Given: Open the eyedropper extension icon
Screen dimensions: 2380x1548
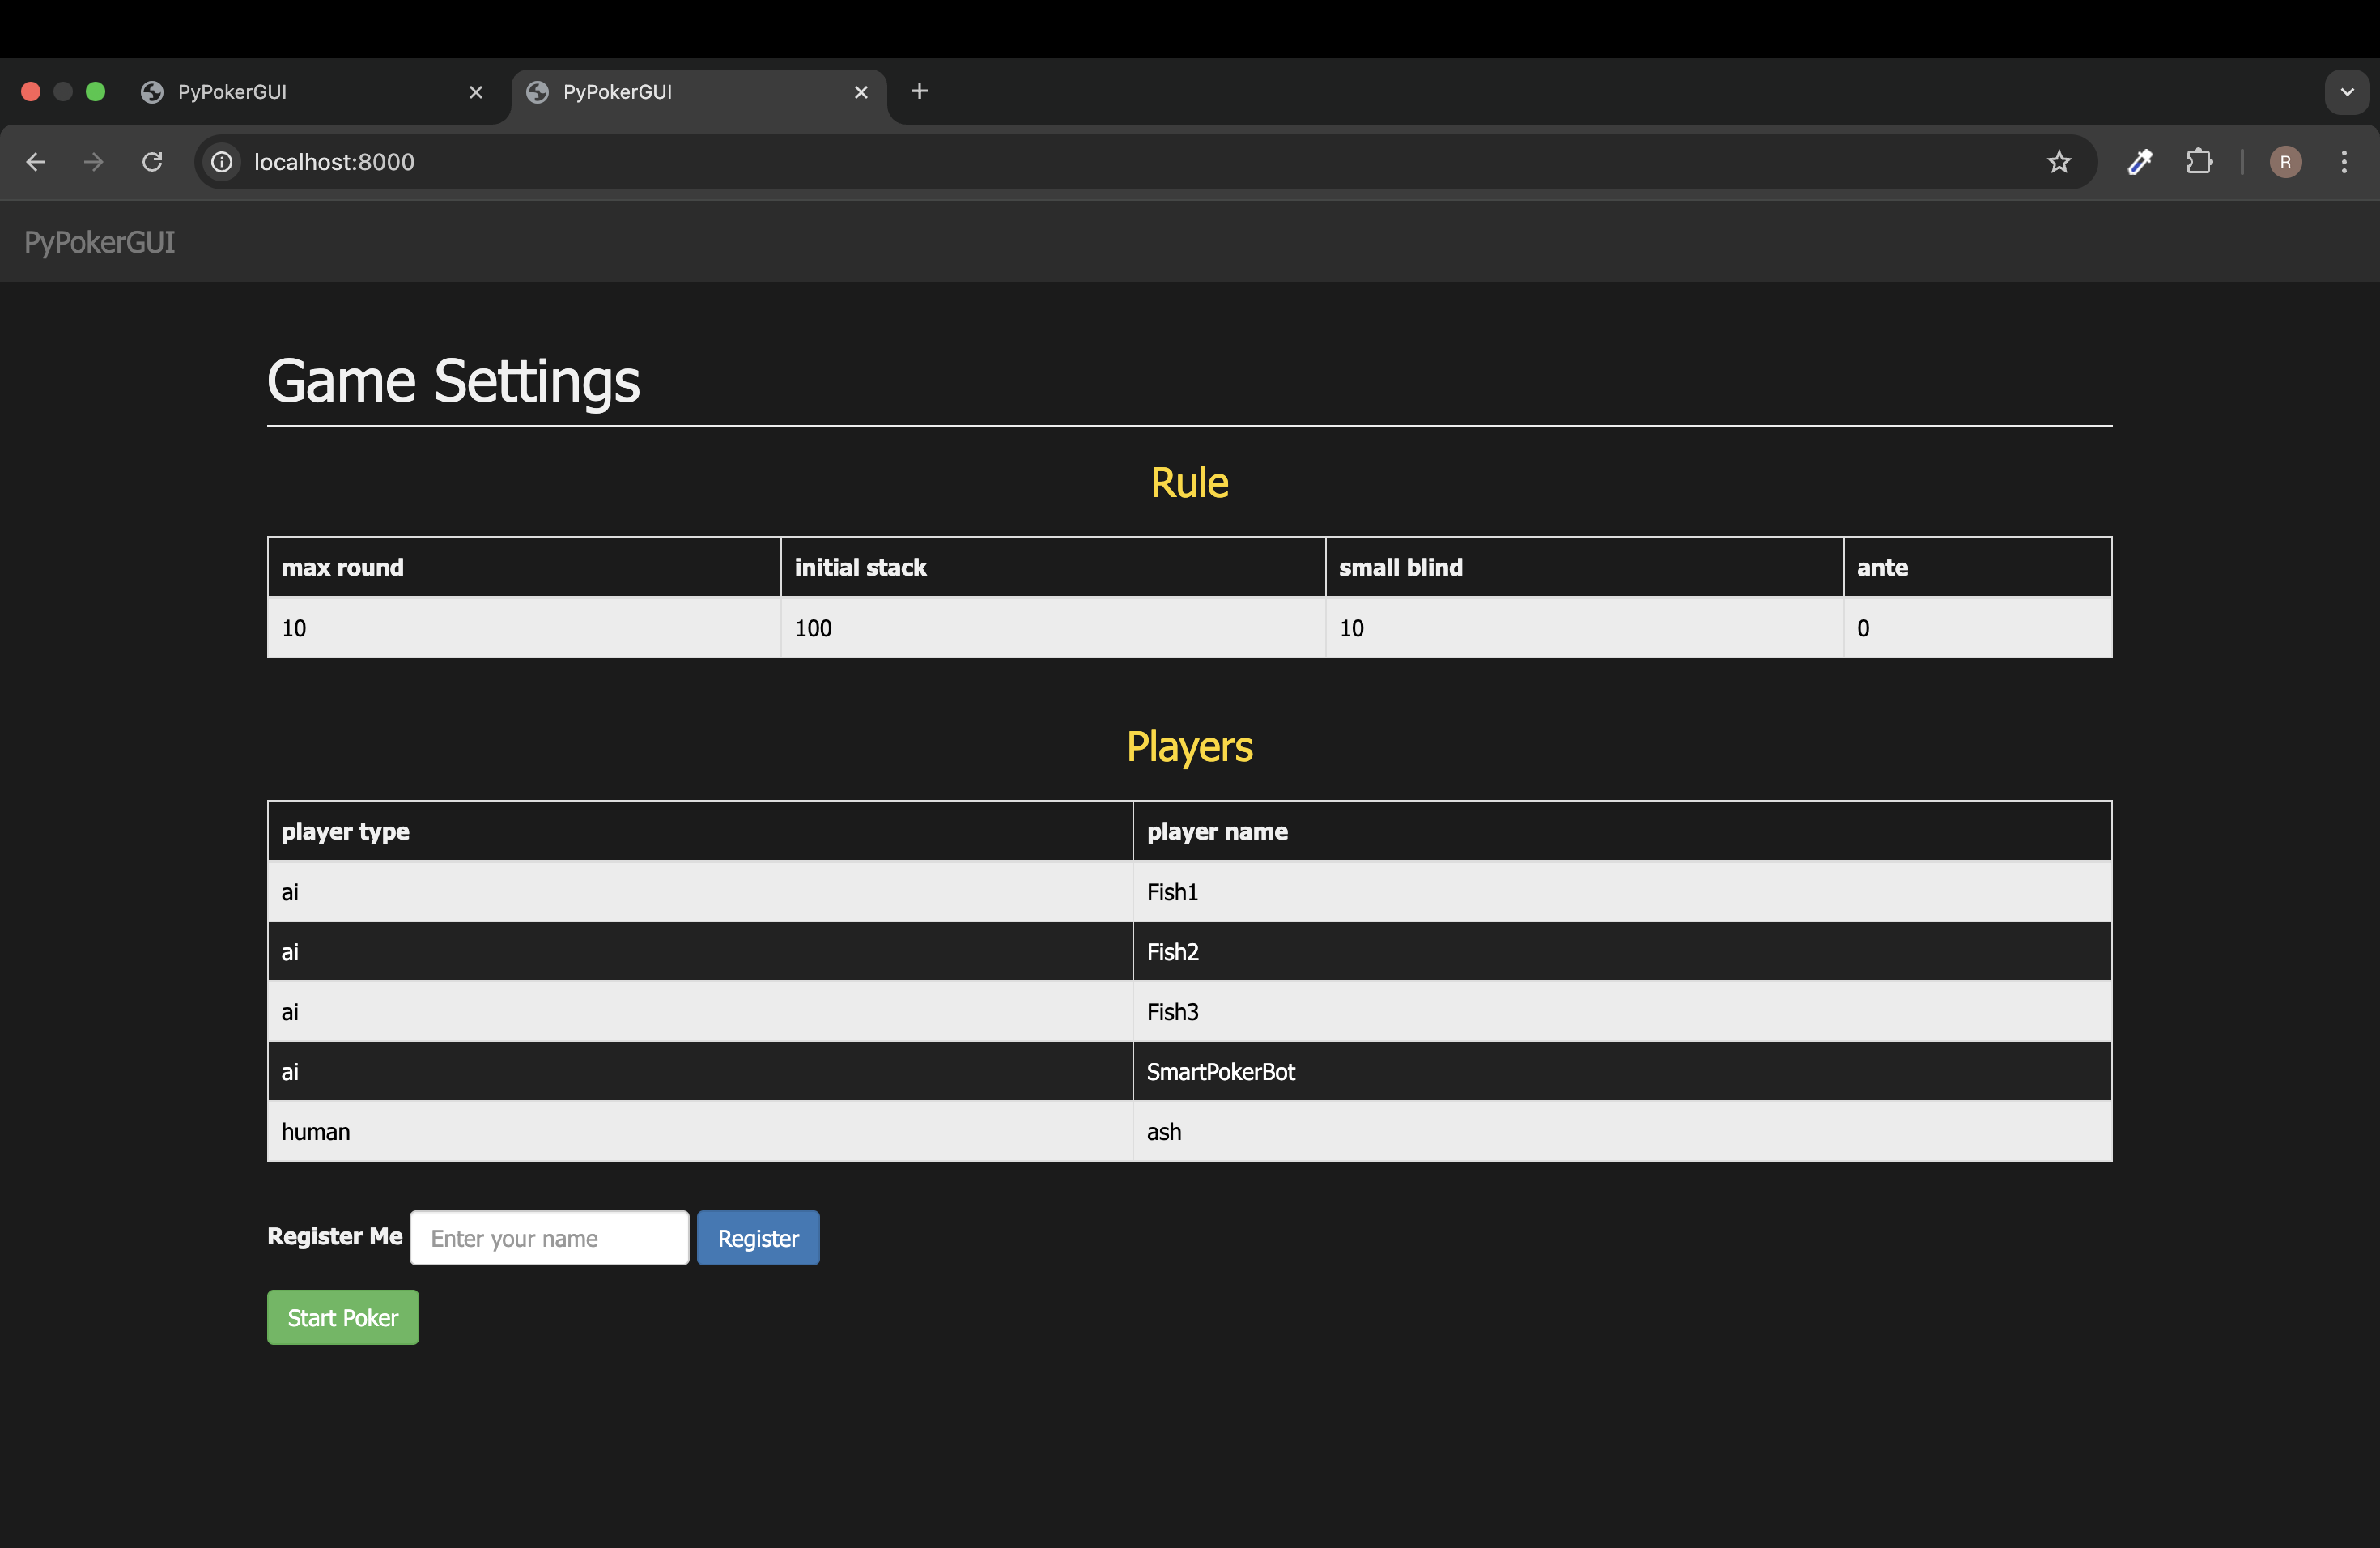Looking at the screenshot, I should pos(2139,162).
